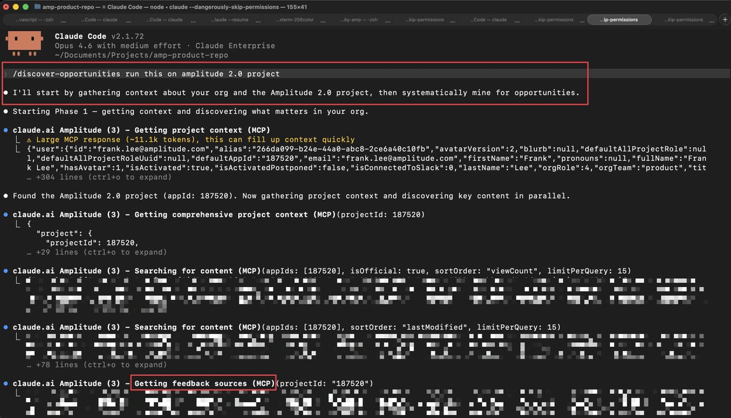
Task: Click the folder icon beside amp-product-repo in title bar
Action: [38, 6]
